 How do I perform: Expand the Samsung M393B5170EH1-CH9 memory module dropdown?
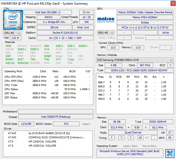135,60
